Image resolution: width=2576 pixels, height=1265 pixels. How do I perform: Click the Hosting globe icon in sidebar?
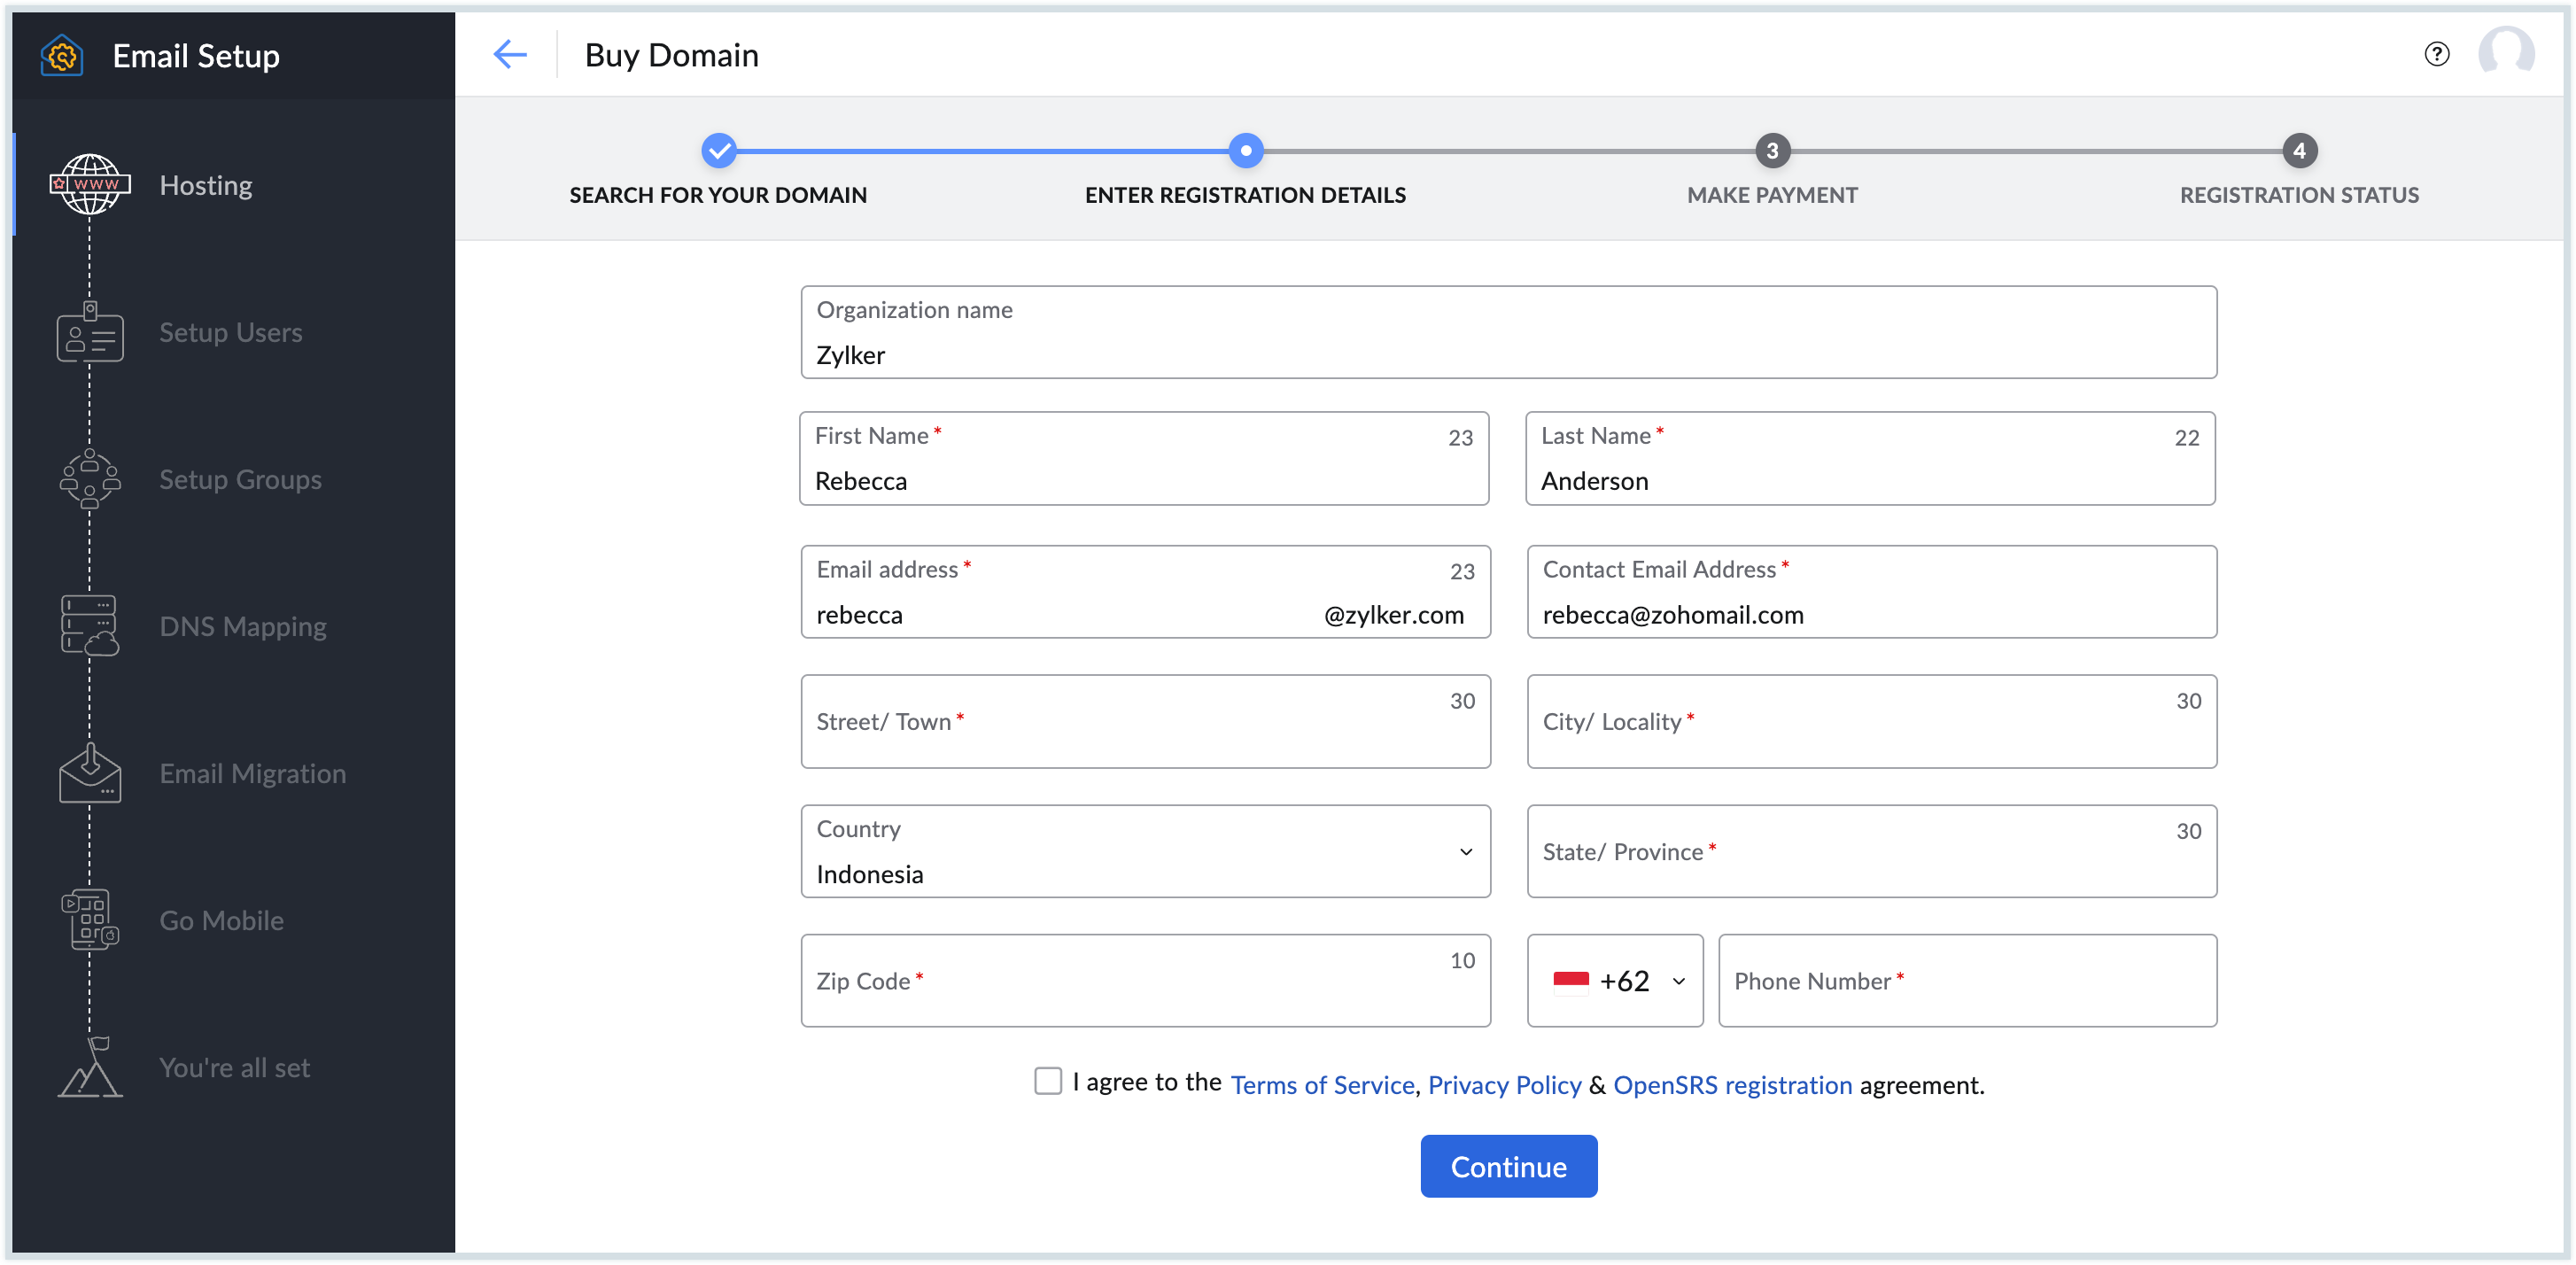[x=90, y=184]
